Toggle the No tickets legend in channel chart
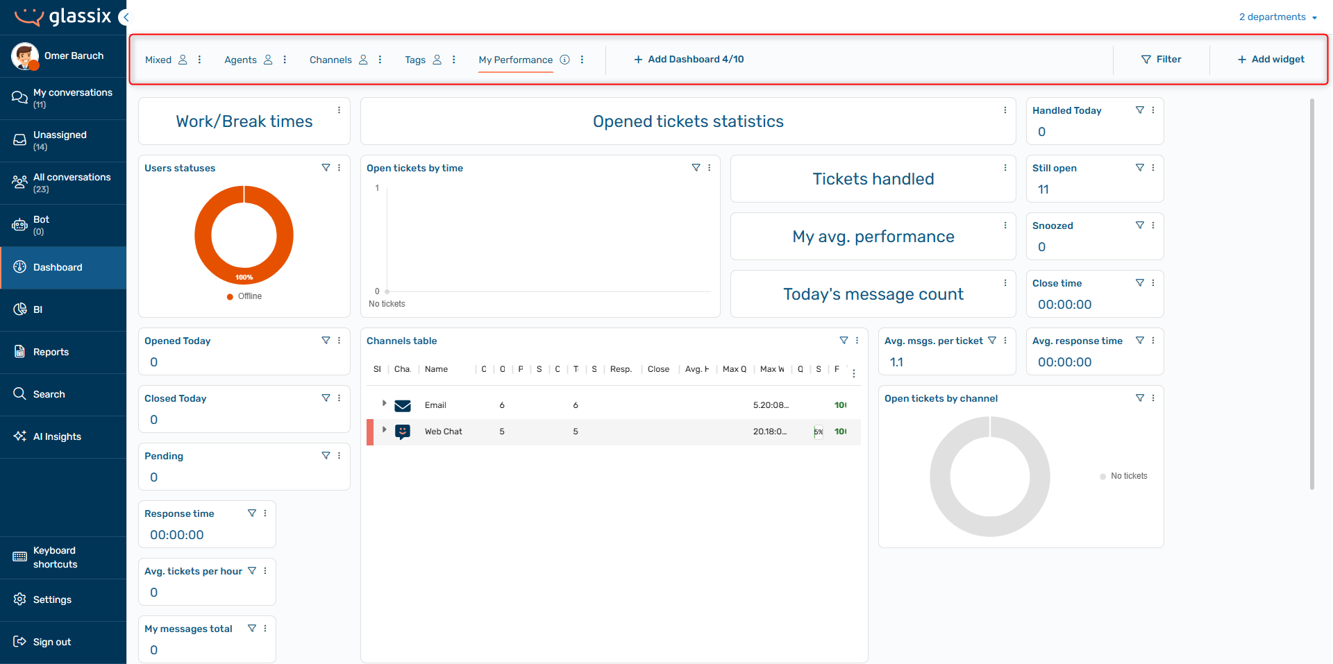The width and height of the screenshot is (1333, 664). coord(1123,476)
